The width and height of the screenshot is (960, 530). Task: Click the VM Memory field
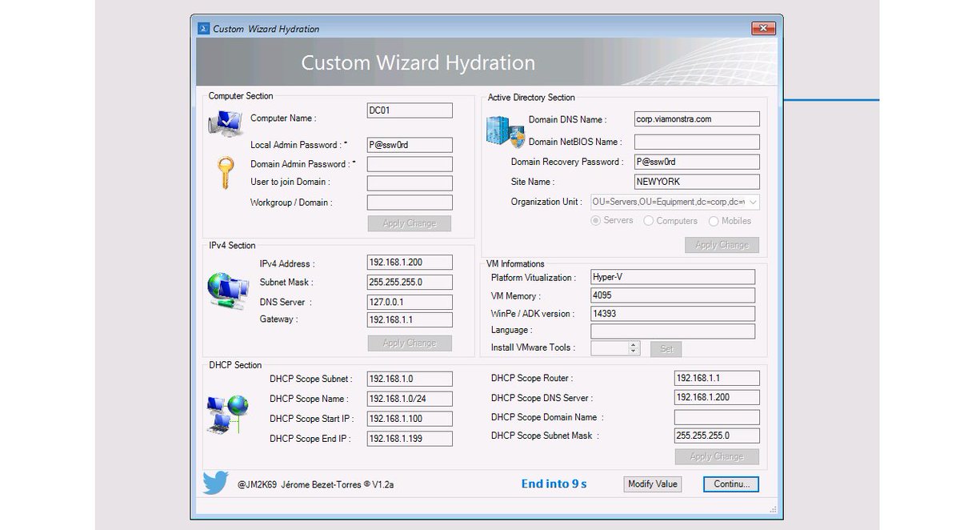point(673,295)
